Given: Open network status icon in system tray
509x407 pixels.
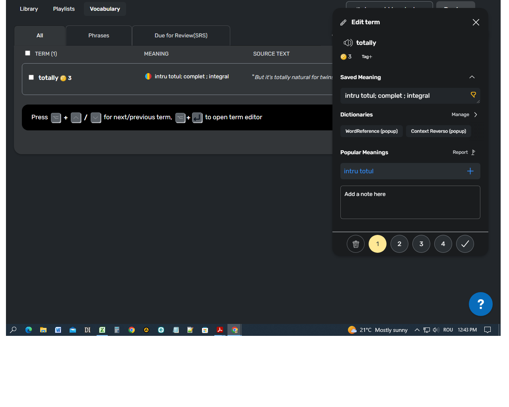Looking at the screenshot, I should point(427,330).
